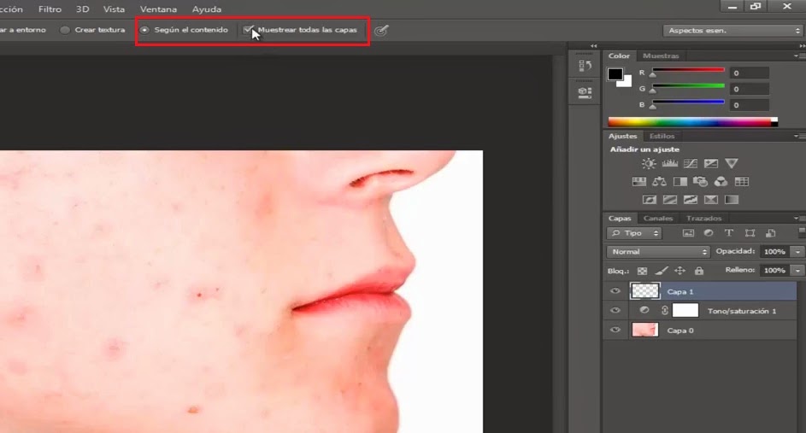The height and width of the screenshot is (433, 806).
Task: Open the Tipo layer filter dropdown
Action: pos(634,233)
